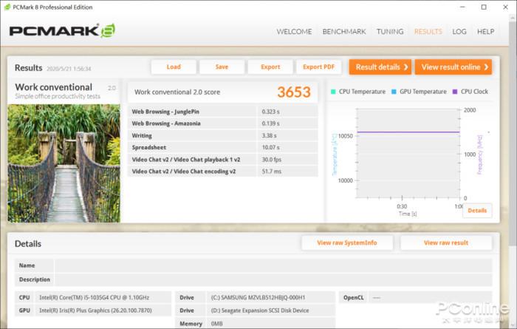Click the PCMark 8 logo
517x329 pixels.
(x=62, y=31)
